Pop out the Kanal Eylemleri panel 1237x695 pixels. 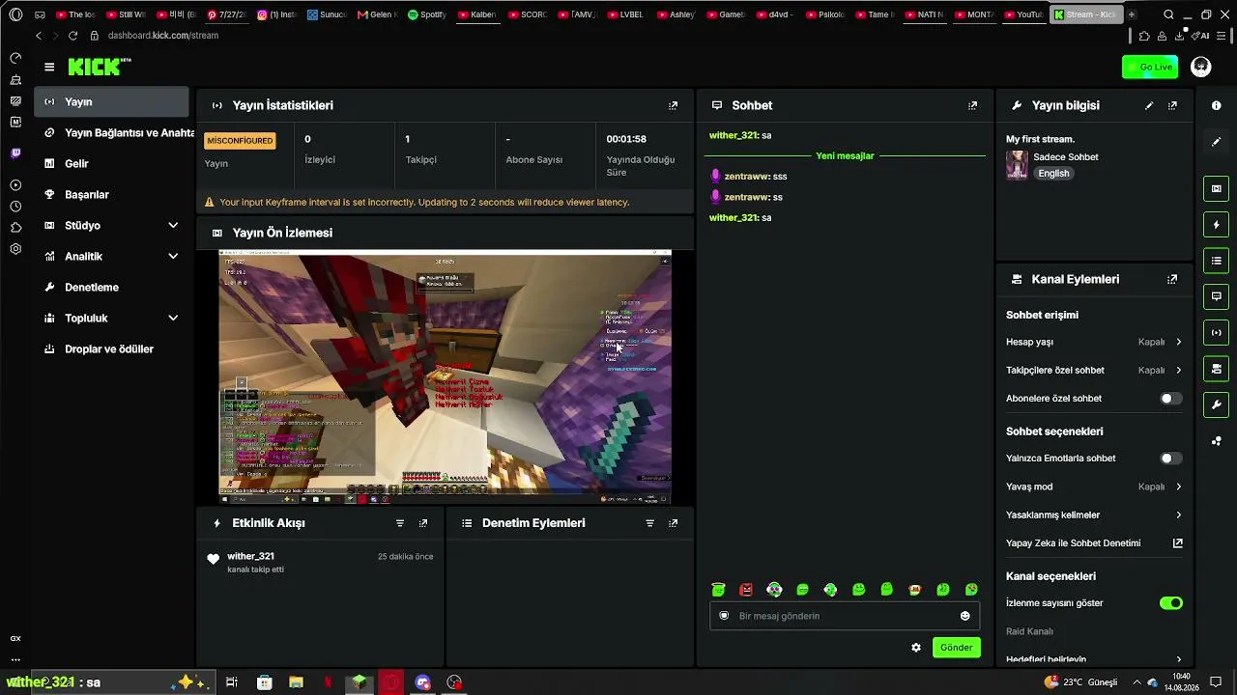1172,279
